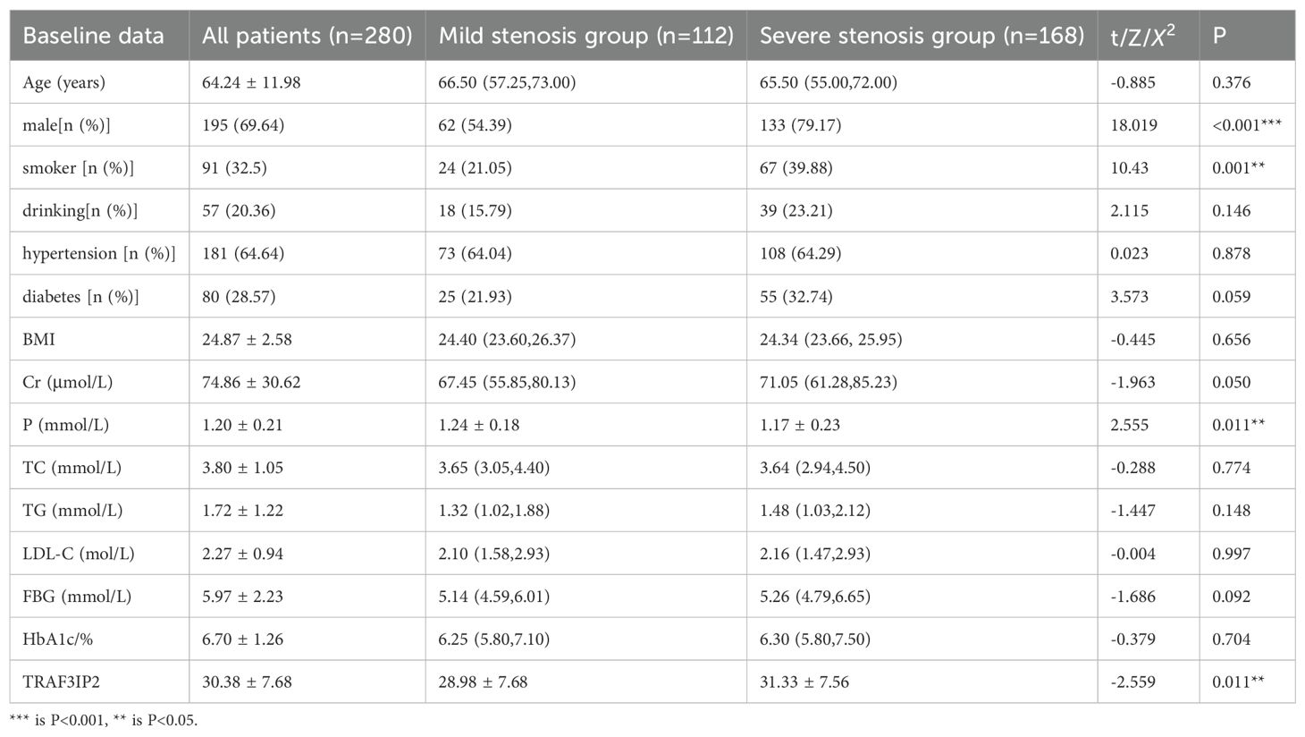This screenshot has width=1305, height=737.
Task: Click the t/Z/X² column header
Action: click(x=1142, y=36)
